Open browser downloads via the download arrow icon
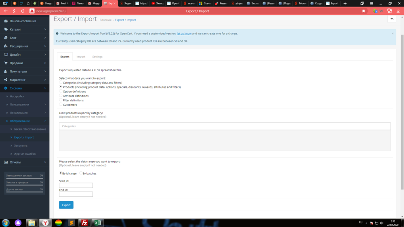 (398, 11)
